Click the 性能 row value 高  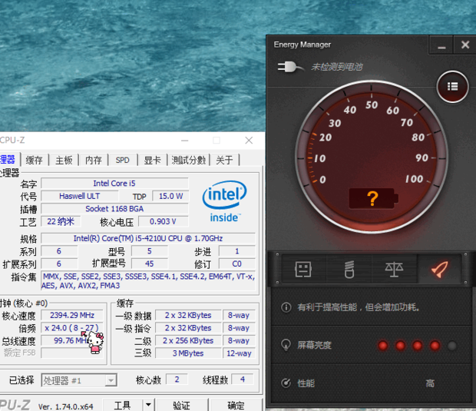click(x=430, y=383)
